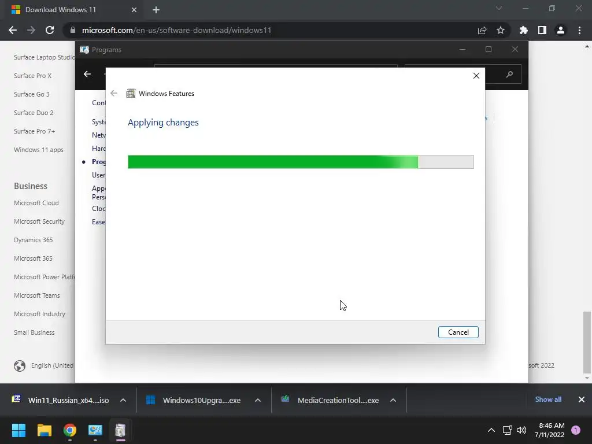Viewport: 592px width, 444px height.
Task: Toggle Chrome side panel
Action: coord(542,30)
